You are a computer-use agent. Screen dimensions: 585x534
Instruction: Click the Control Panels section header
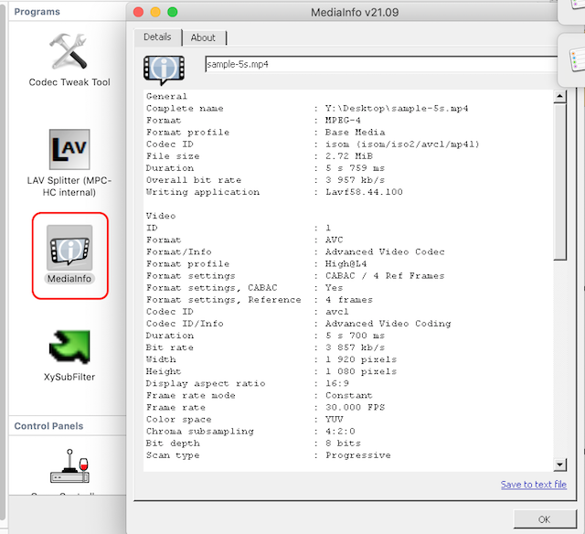48,426
